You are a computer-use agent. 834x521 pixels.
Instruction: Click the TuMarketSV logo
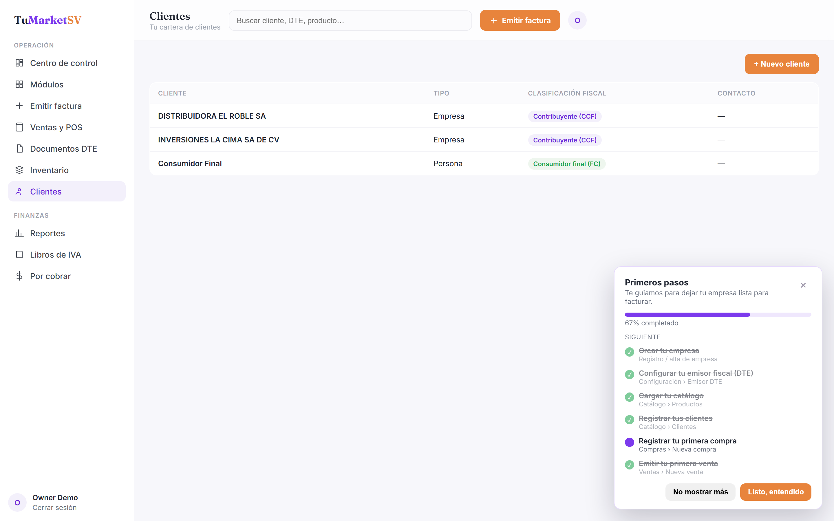47,20
